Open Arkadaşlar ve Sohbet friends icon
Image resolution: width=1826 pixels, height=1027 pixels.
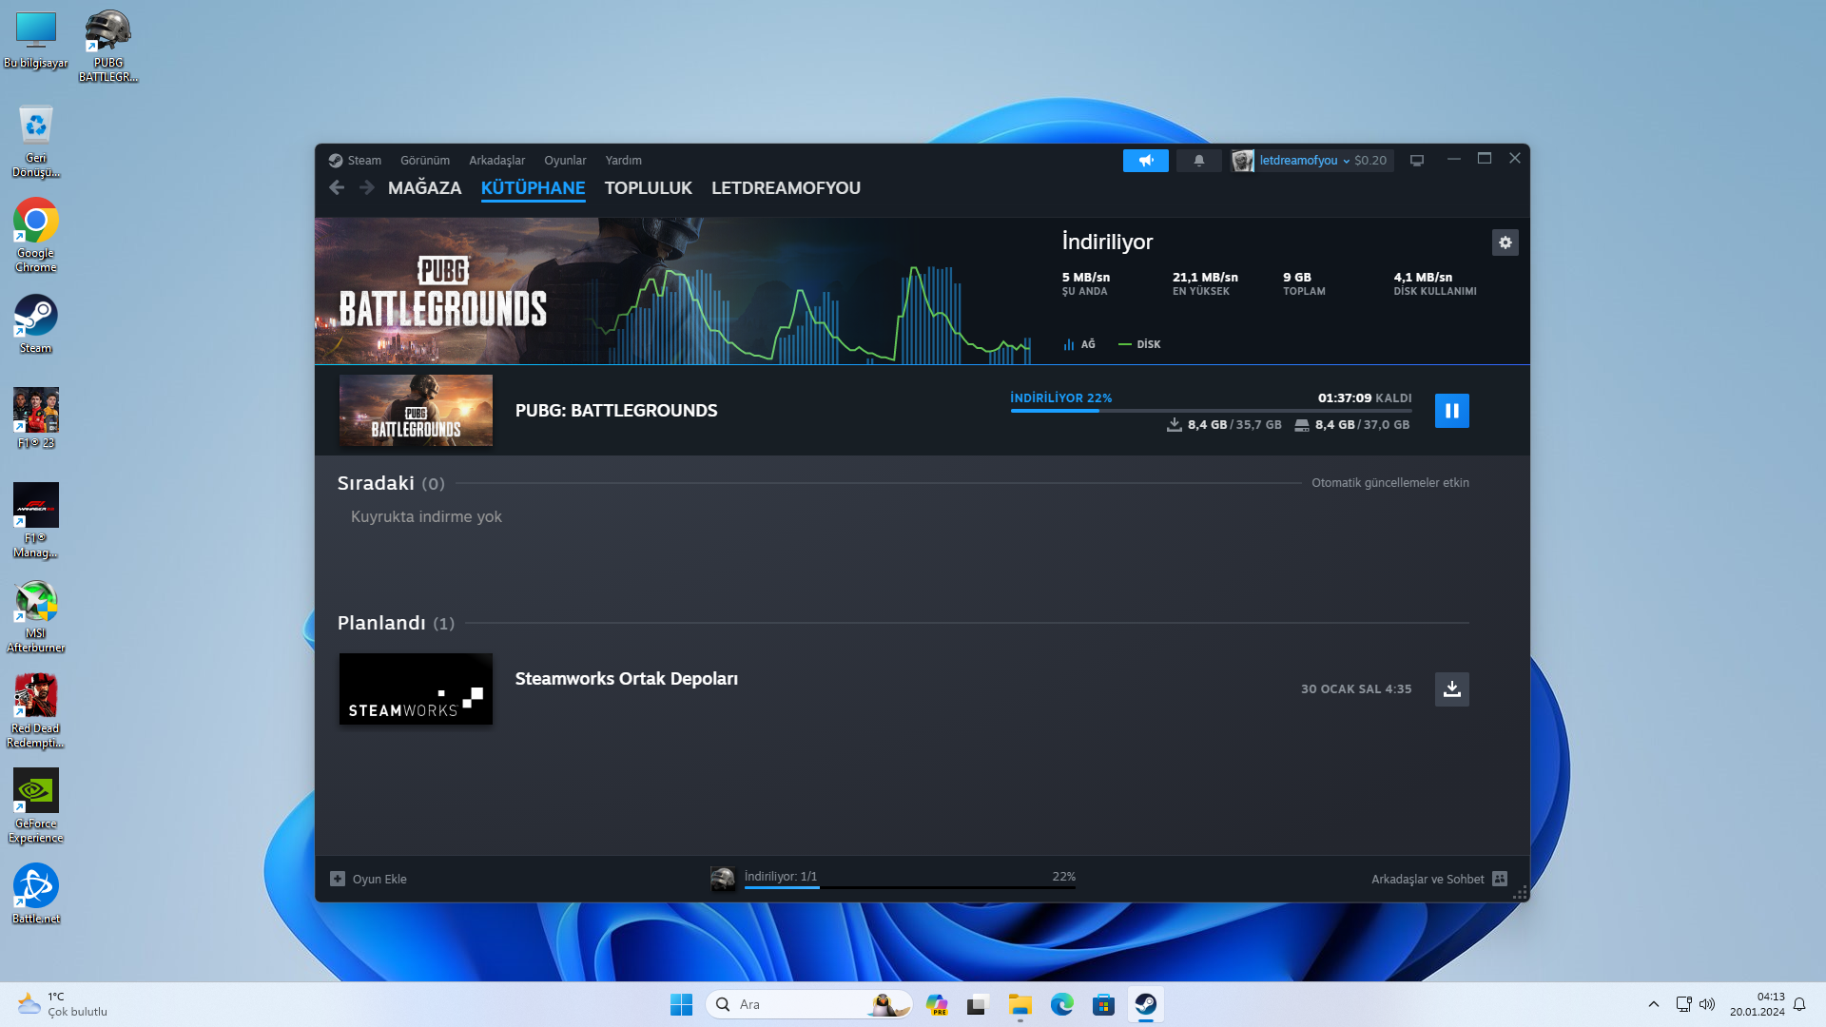1500,879
